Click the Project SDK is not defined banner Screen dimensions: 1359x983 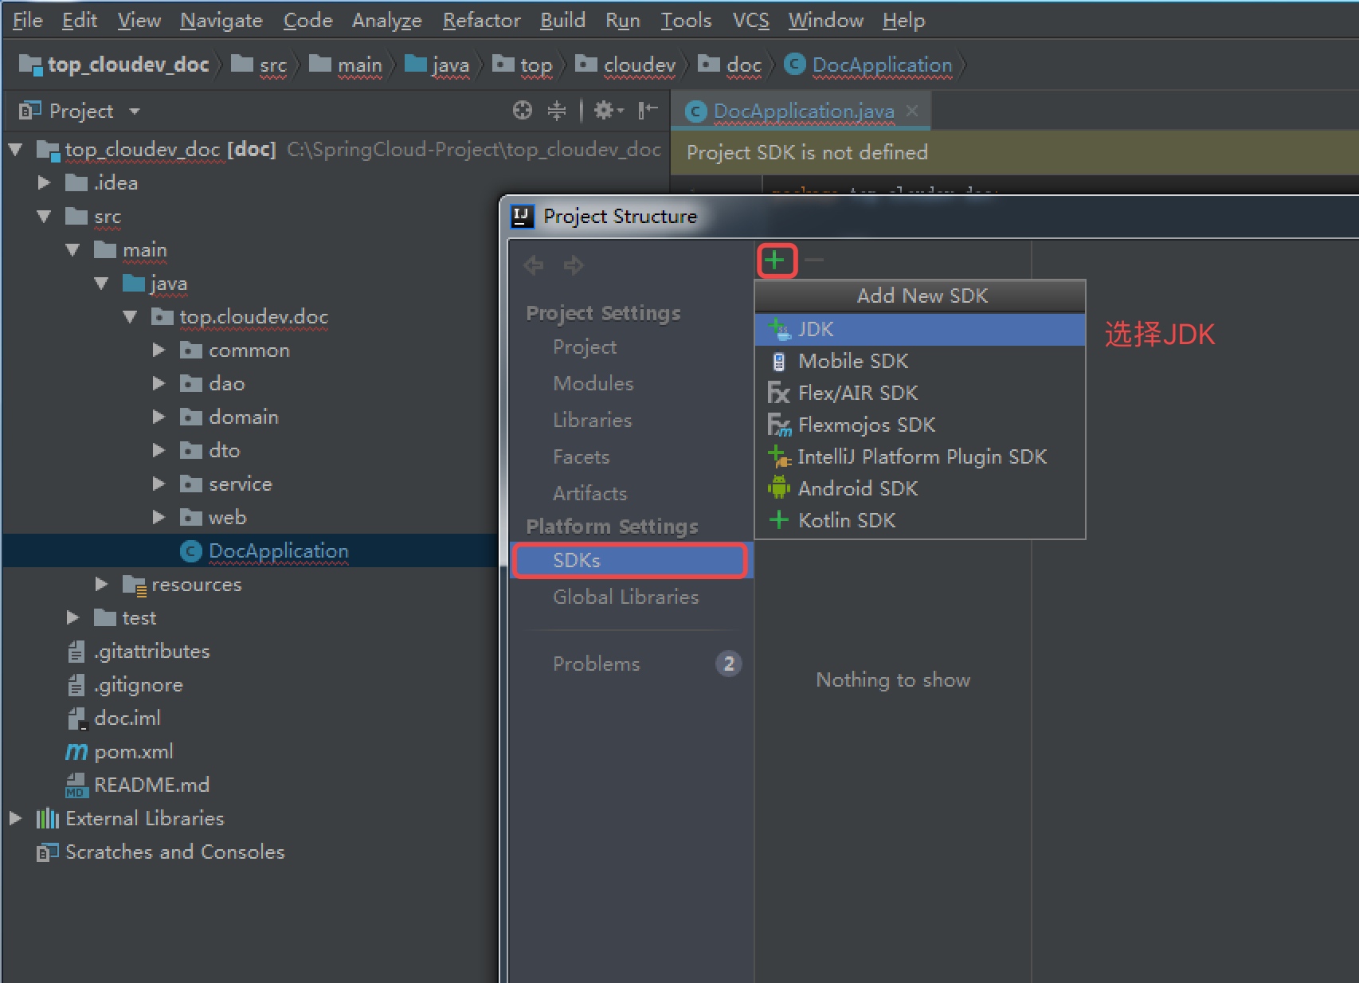tap(1015, 152)
